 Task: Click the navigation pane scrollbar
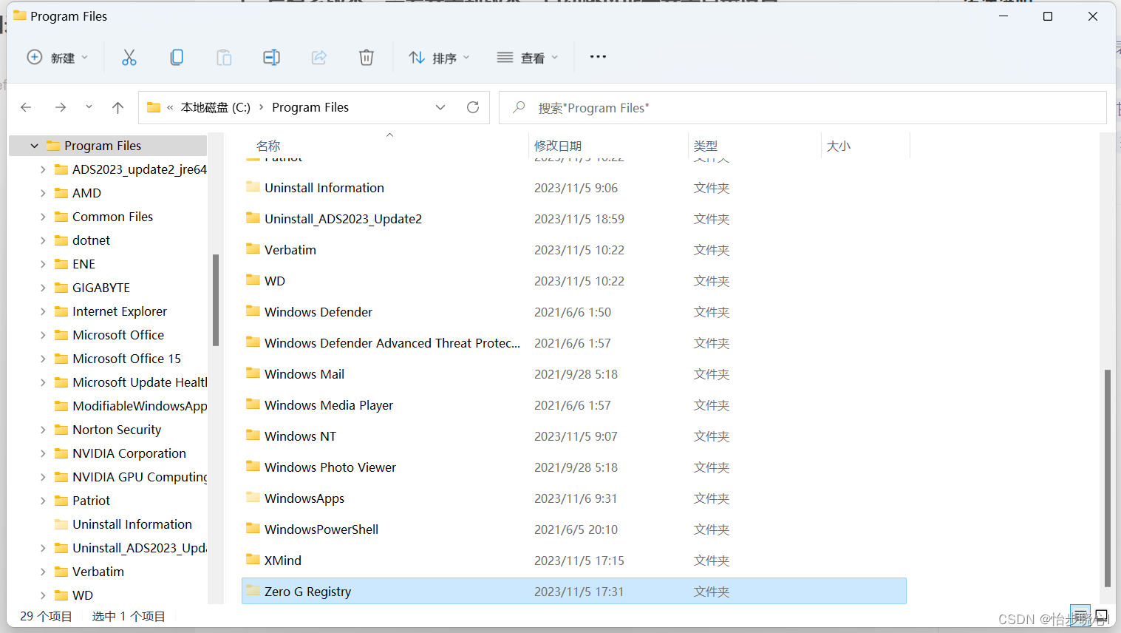216,299
